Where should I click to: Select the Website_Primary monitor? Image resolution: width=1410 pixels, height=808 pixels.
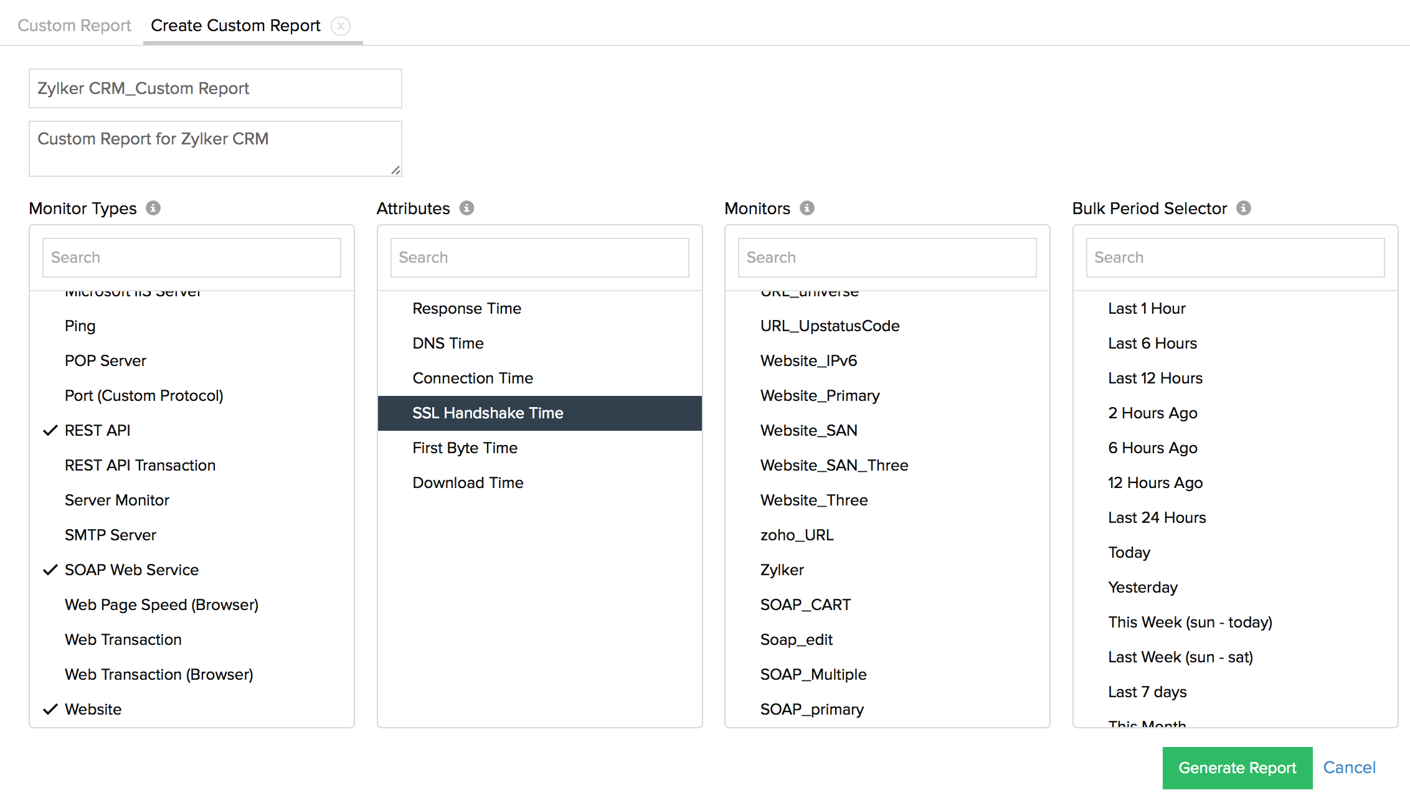click(x=820, y=395)
